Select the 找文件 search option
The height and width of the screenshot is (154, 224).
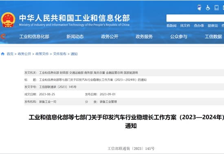click(185, 26)
